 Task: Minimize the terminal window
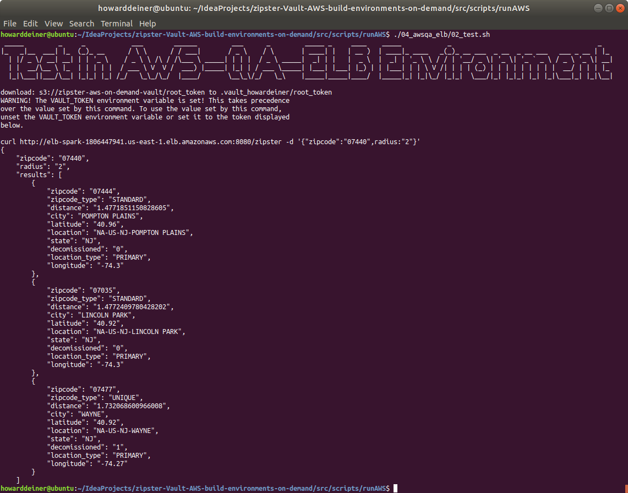(x=598, y=8)
